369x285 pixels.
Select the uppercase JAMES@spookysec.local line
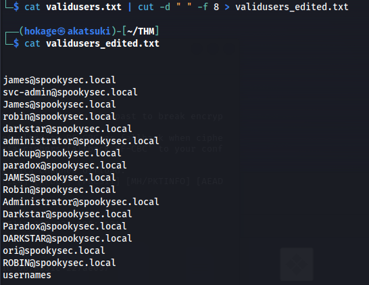pyautogui.click(x=59, y=178)
